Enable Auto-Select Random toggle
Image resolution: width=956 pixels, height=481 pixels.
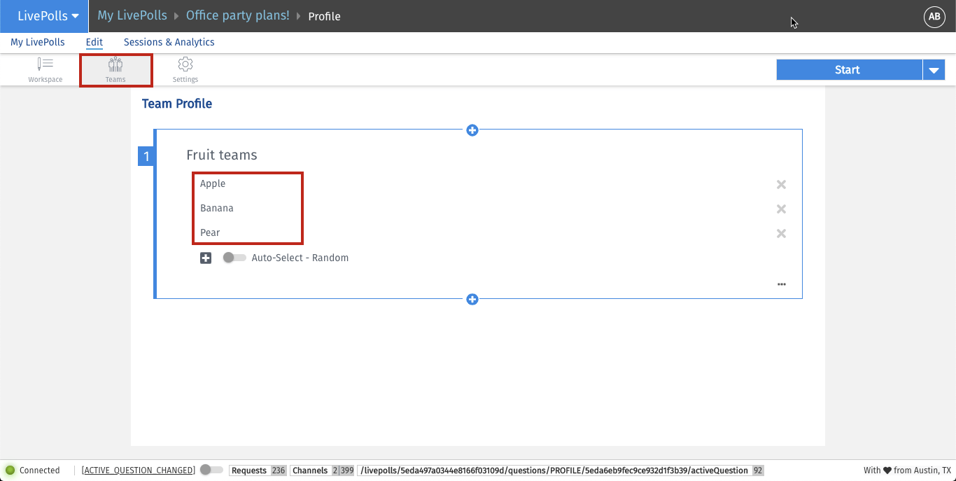click(234, 258)
